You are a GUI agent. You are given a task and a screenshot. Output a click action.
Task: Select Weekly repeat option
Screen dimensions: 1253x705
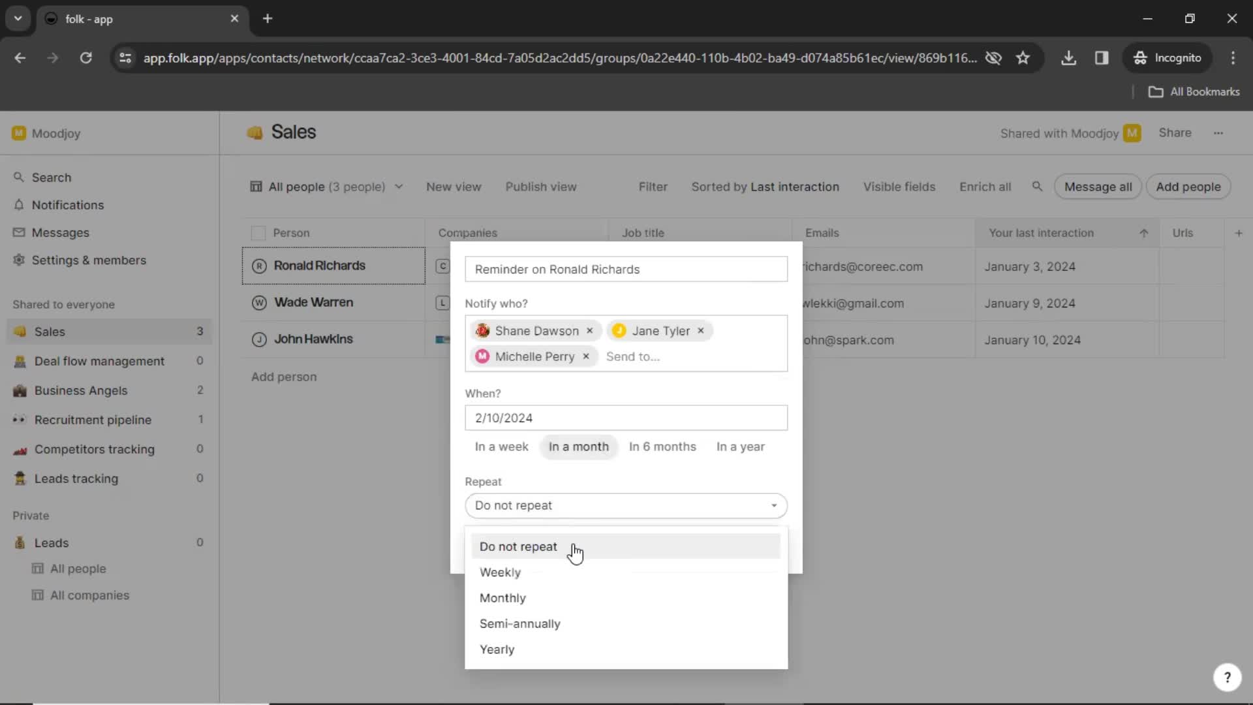501,572
